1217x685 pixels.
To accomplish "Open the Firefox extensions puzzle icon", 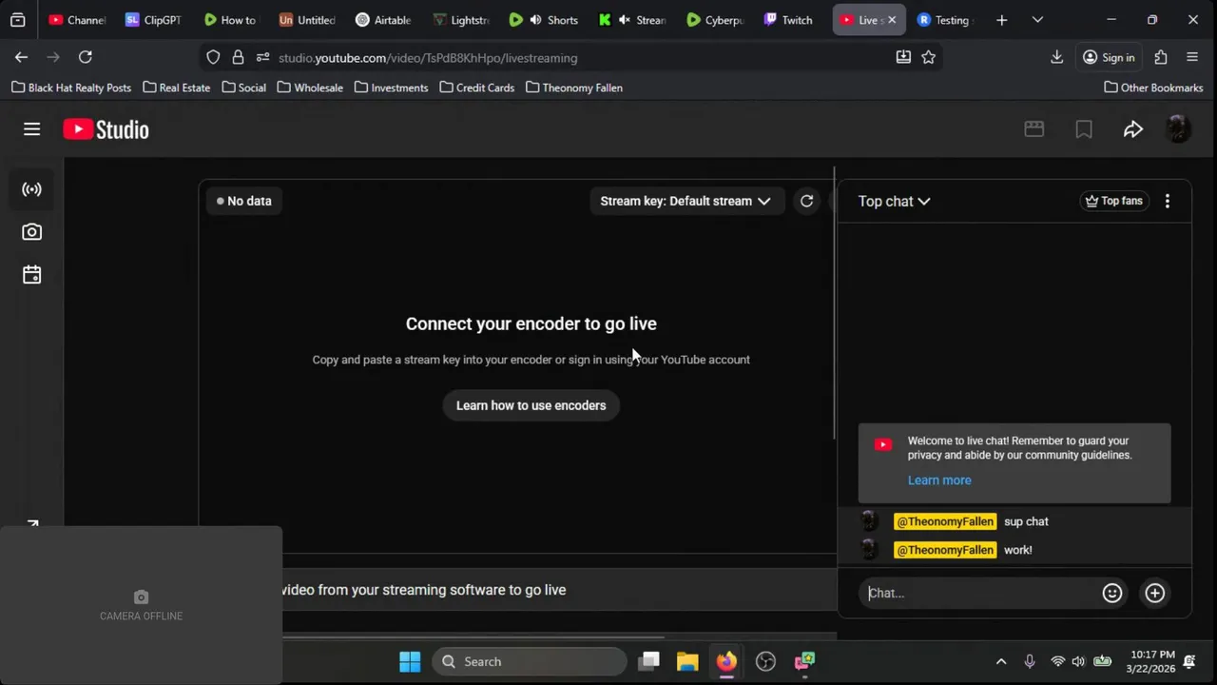I will pyautogui.click(x=1160, y=57).
